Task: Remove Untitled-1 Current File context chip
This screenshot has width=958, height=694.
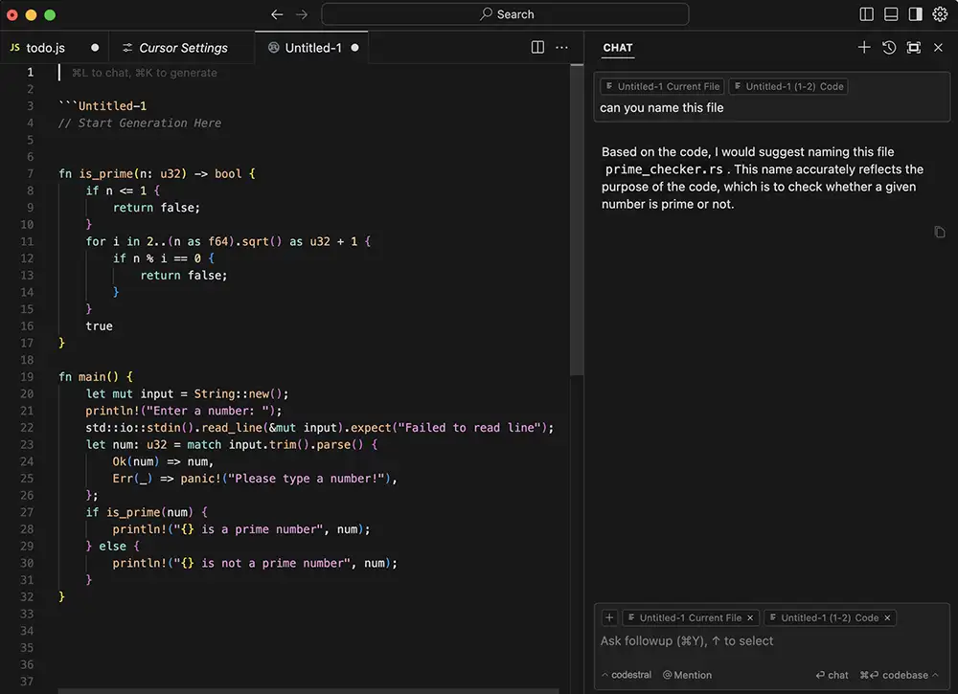Action: click(750, 617)
